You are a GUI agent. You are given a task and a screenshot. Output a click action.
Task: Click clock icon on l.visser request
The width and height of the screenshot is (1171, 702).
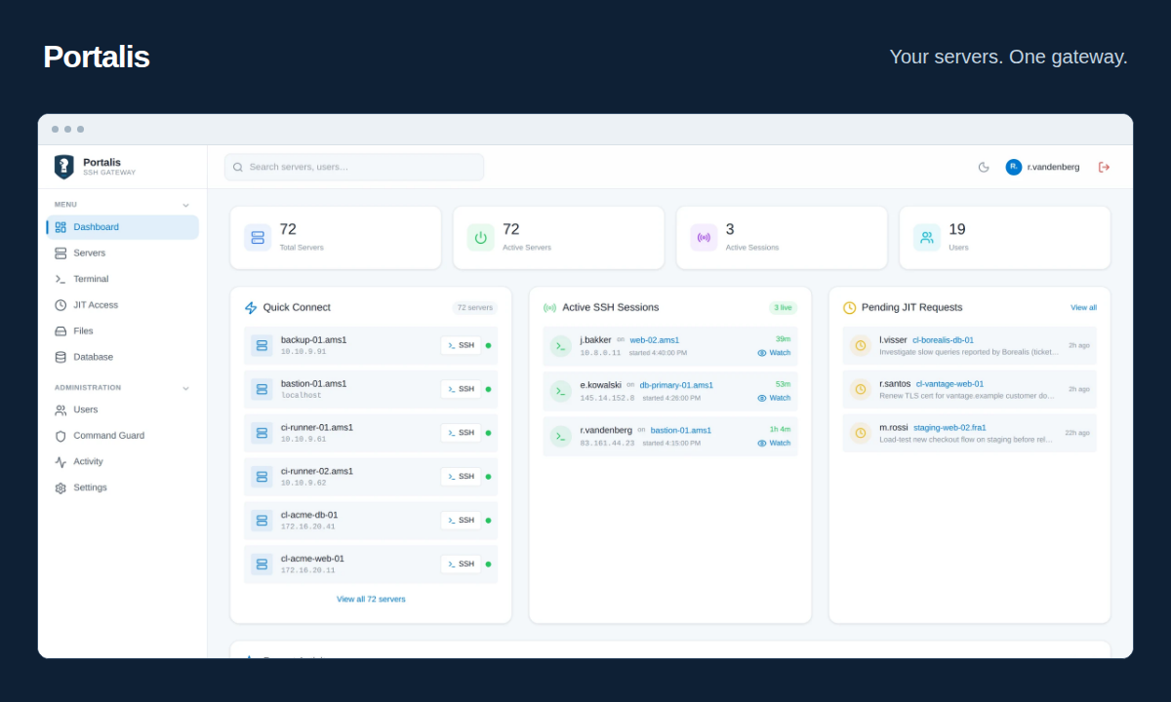coord(861,346)
